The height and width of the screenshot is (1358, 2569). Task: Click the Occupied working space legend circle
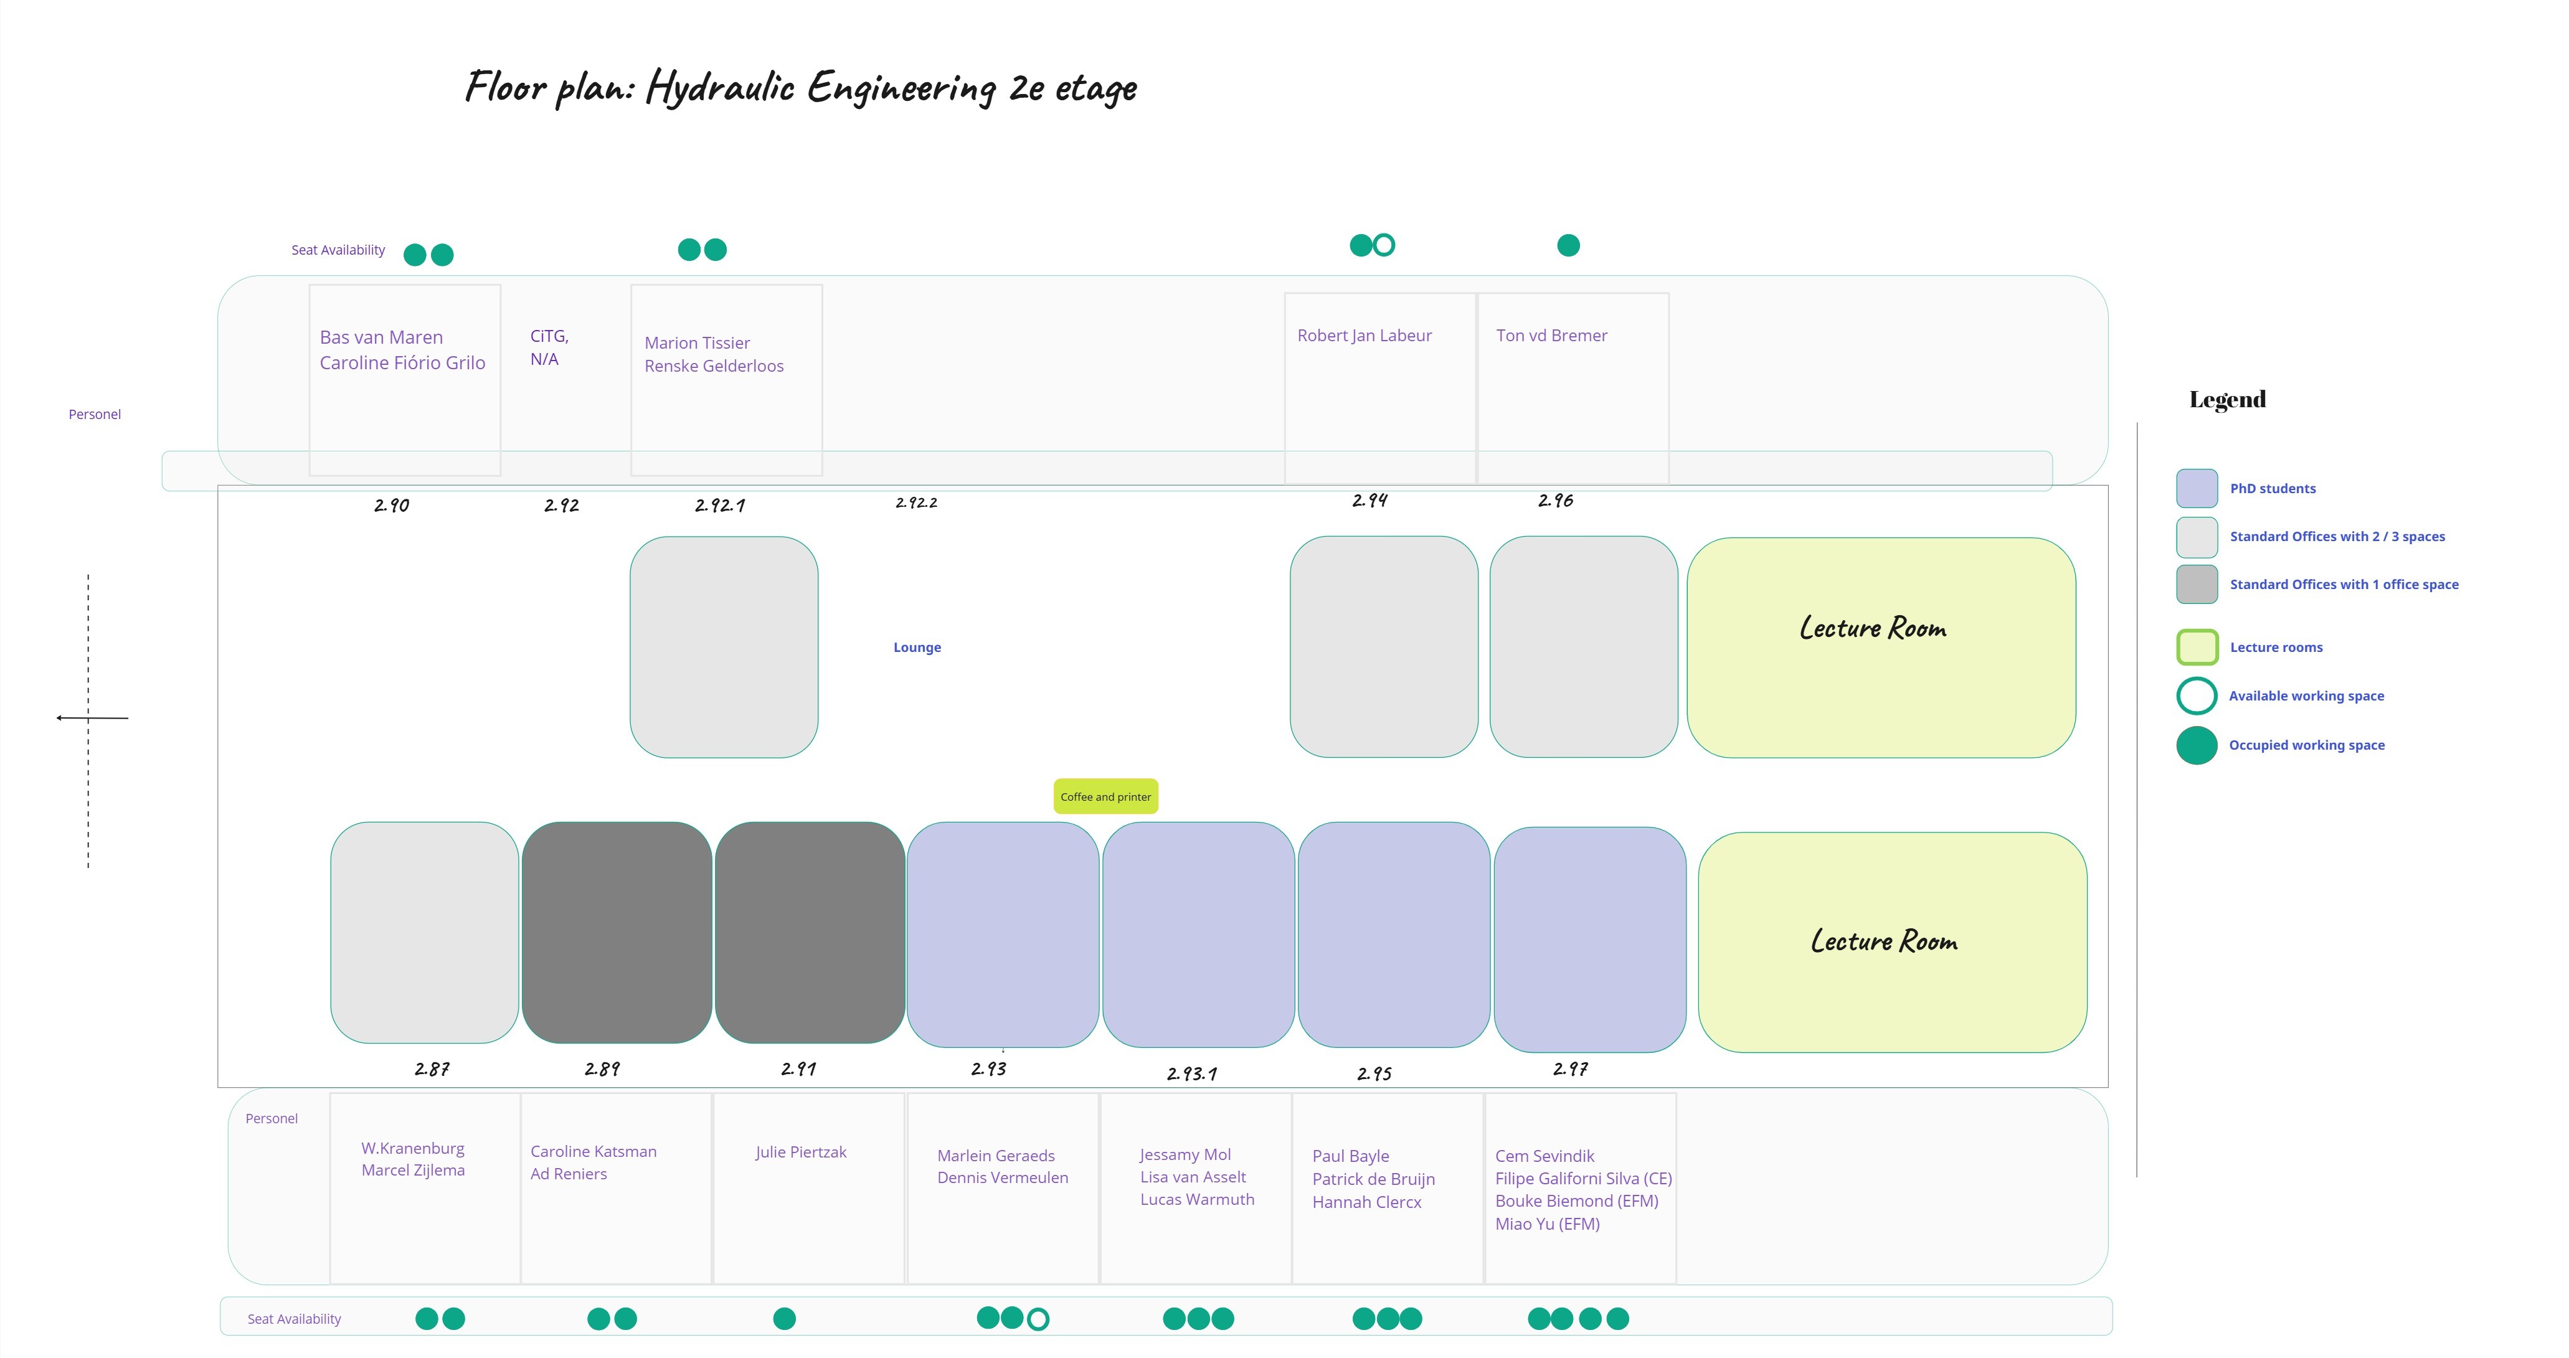tap(2196, 745)
